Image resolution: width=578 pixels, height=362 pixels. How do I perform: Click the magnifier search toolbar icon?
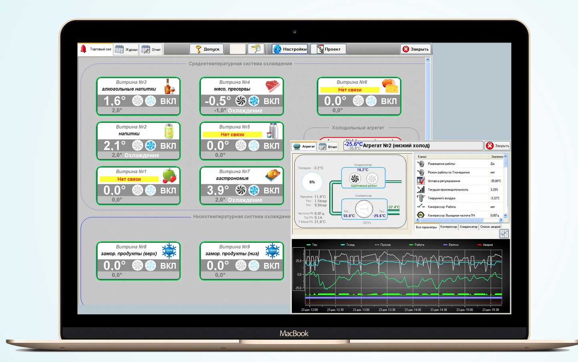[x=256, y=49]
